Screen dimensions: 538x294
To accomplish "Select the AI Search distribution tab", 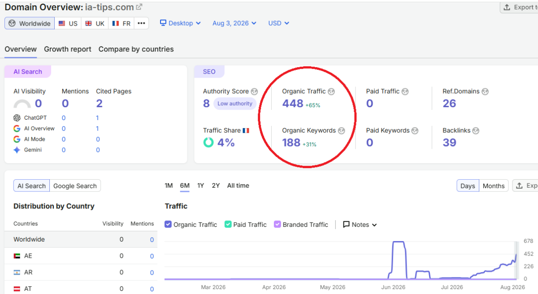I will click(x=31, y=186).
